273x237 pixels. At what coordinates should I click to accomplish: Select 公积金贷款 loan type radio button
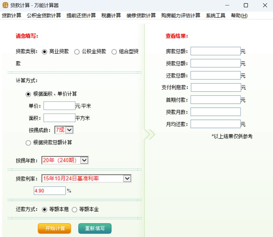click(77, 52)
